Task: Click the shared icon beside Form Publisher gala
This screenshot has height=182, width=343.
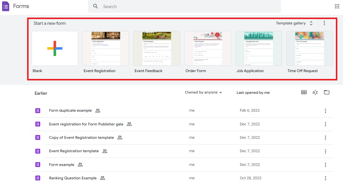Action: click(129, 124)
